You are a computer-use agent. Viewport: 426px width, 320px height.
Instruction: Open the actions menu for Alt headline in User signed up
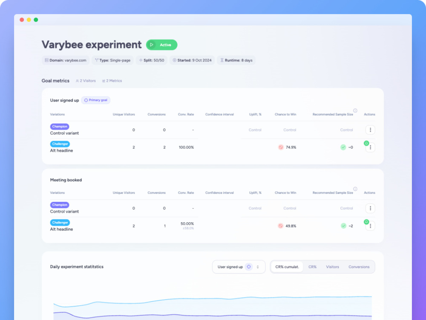tap(370, 148)
